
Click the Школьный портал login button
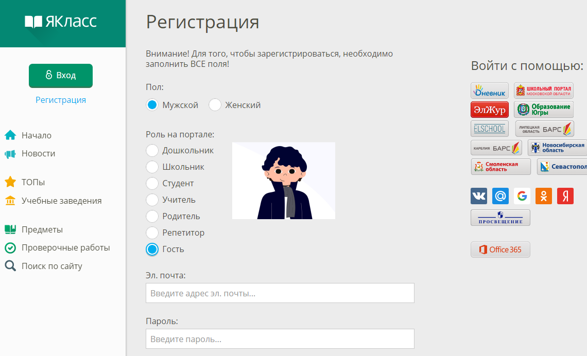point(543,90)
